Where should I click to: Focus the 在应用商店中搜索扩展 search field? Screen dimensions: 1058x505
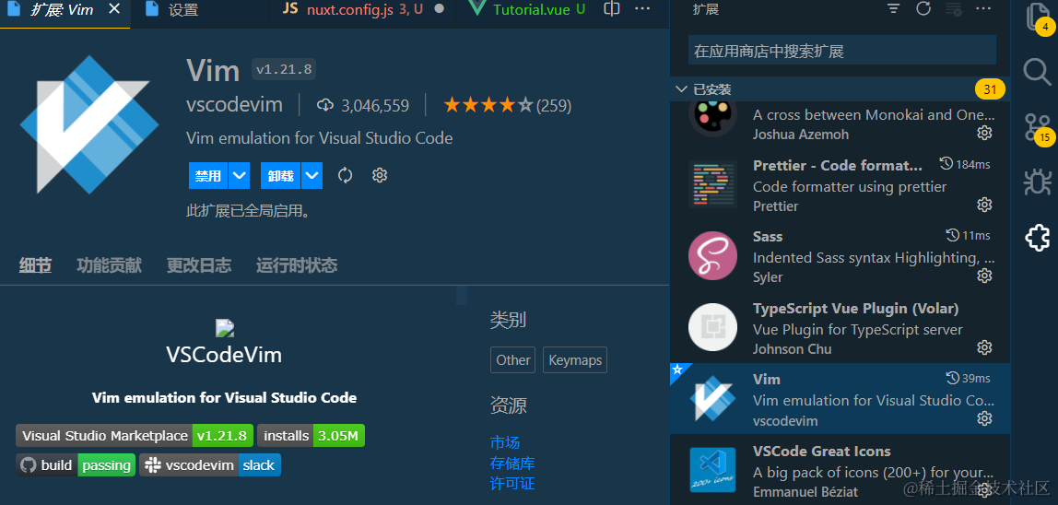point(842,51)
